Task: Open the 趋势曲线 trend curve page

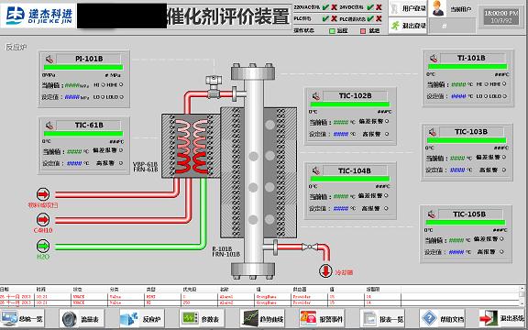Action: [263, 318]
